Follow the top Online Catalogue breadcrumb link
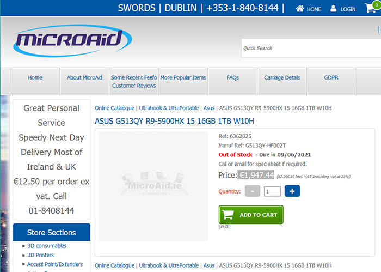The width and height of the screenshot is (381, 272). click(114, 108)
